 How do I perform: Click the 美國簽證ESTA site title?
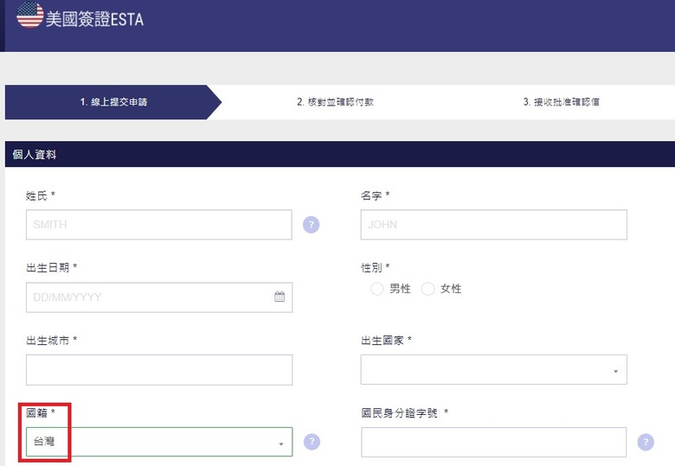[x=94, y=19]
